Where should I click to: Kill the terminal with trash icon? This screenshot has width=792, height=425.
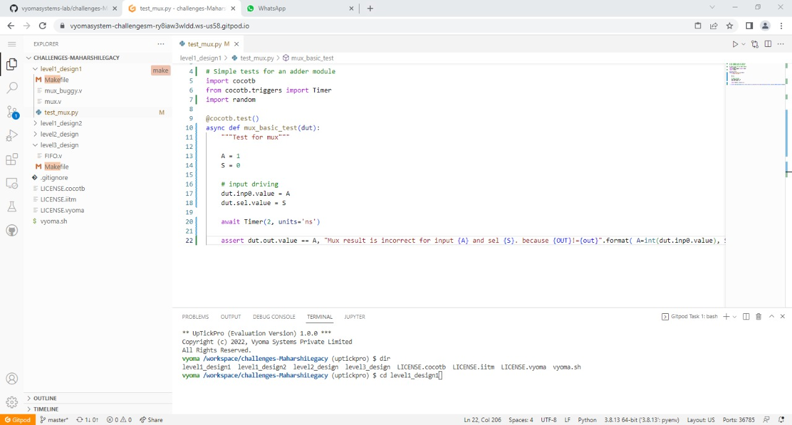[759, 316]
